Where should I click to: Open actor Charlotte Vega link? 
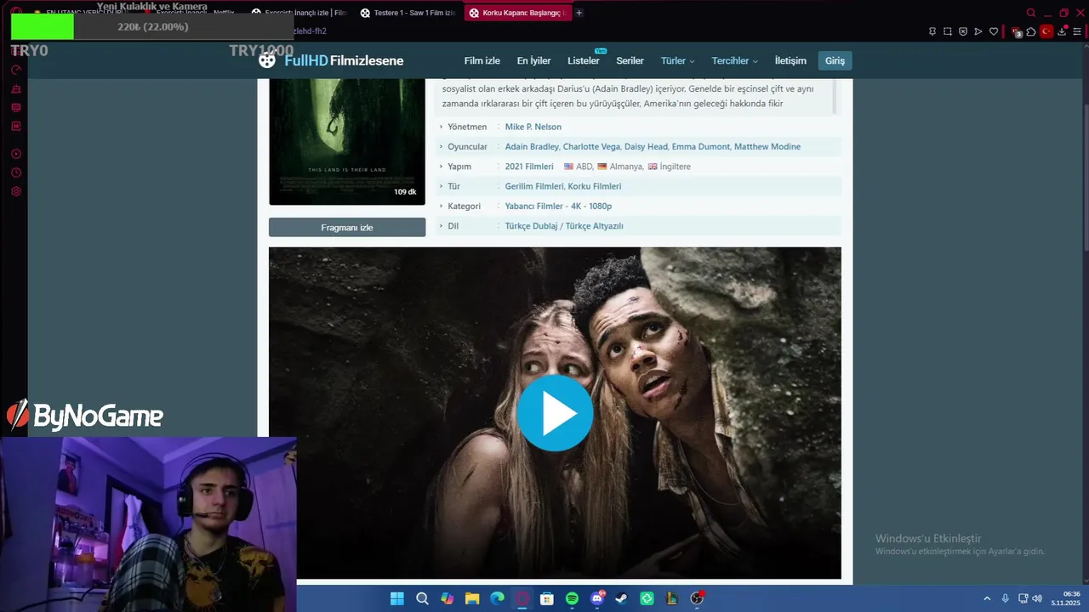click(591, 146)
